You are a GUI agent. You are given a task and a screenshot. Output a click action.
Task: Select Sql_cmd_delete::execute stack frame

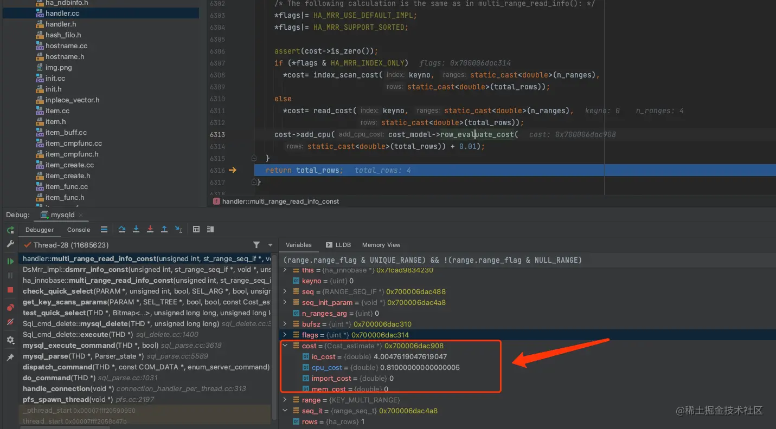pos(146,334)
